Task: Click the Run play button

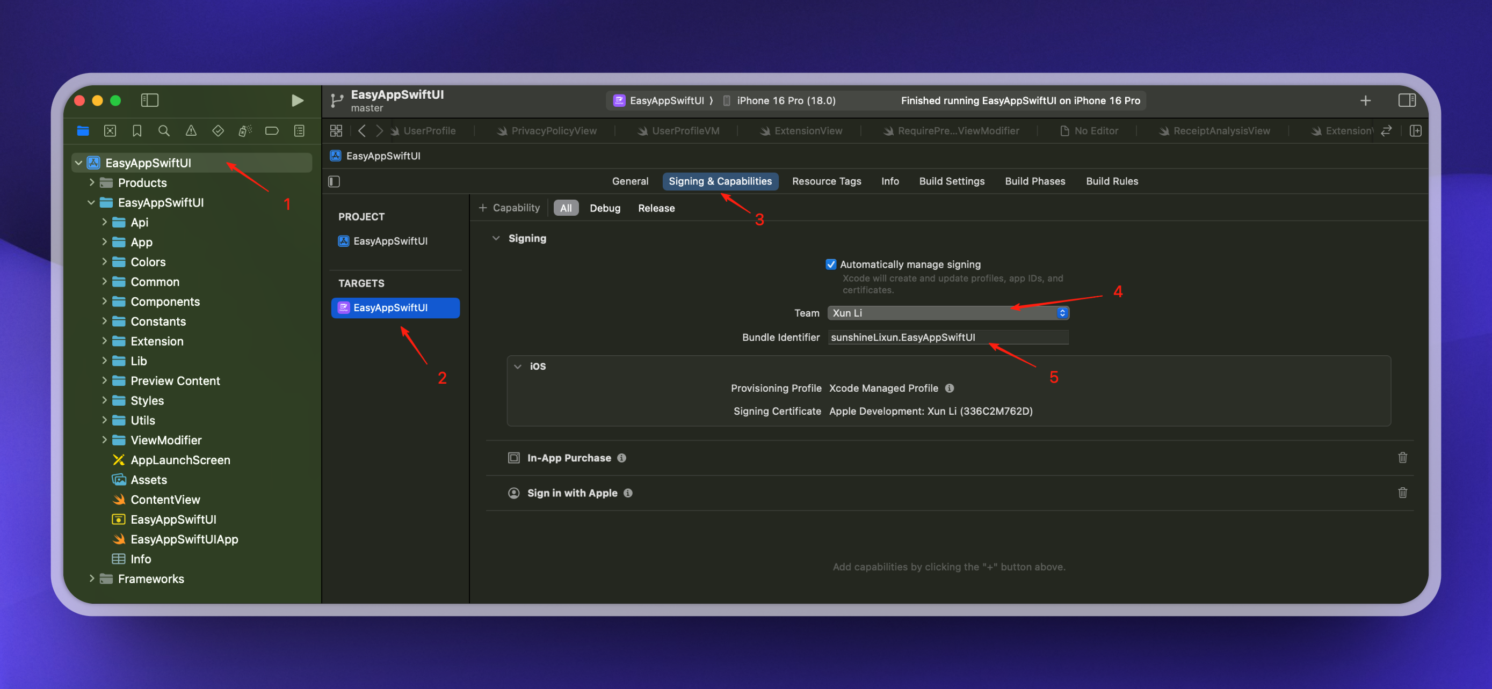Action: tap(296, 101)
